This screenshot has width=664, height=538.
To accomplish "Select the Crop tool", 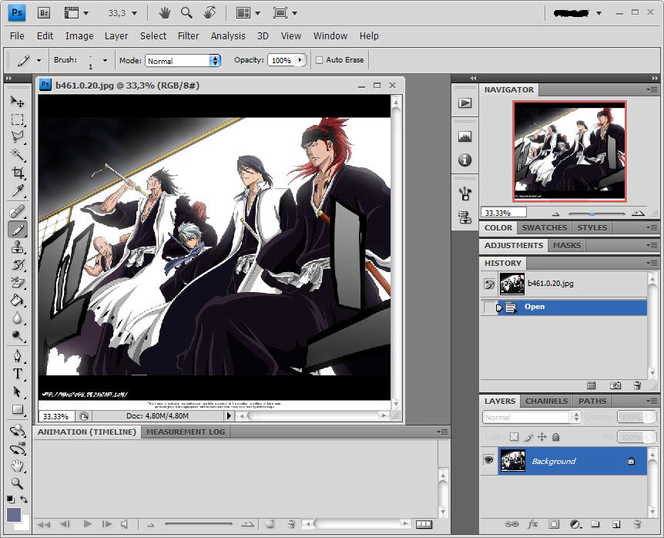I will coord(18,173).
